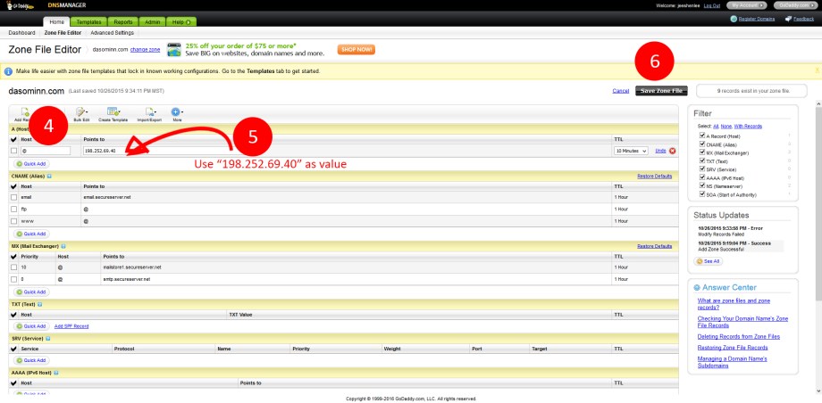
Task: Click the blue info icon in yellow banner
Action: 8,71
